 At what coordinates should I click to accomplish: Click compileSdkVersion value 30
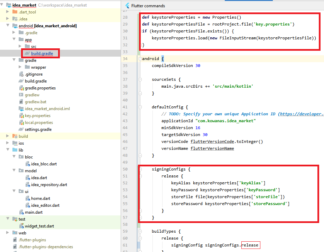198,66
